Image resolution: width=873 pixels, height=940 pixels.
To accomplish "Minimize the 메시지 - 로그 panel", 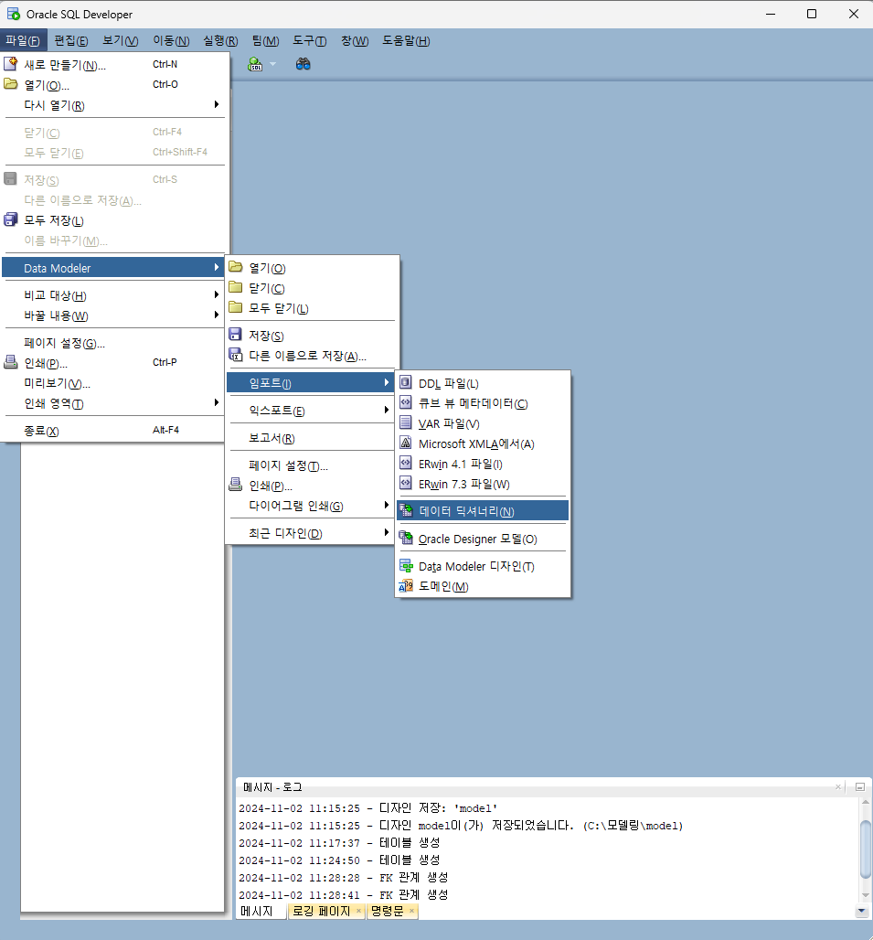I will coord(860,786).
